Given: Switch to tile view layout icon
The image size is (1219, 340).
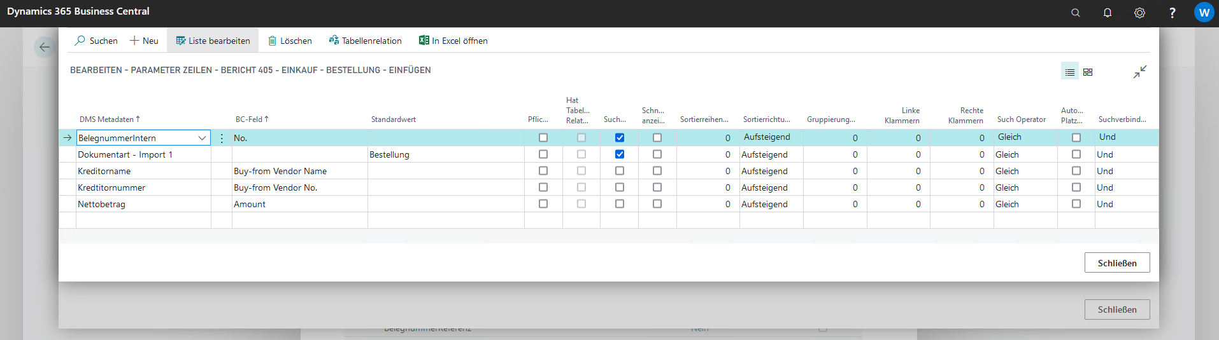Looking at the screenshot, I should (1088, 72).
